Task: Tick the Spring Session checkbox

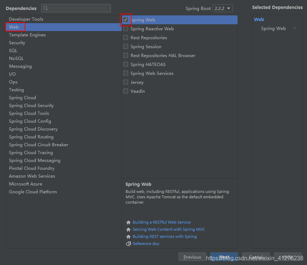Action: click(126, 46)
